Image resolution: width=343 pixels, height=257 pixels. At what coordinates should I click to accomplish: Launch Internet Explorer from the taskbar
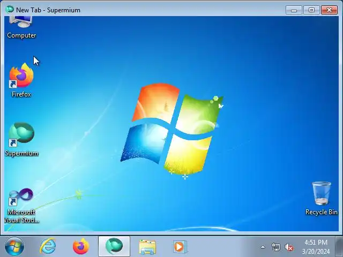pos(48,246)
